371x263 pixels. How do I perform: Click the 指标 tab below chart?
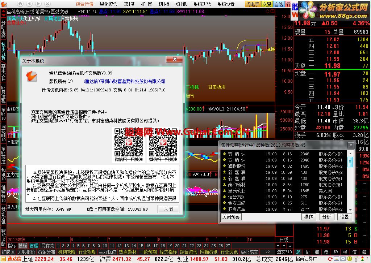click(x=12, y=246)
